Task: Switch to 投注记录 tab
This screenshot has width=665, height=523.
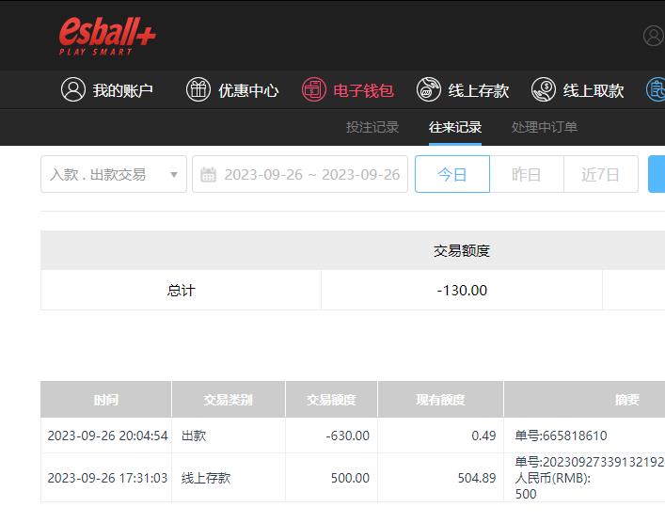Action: coord(372,127)
